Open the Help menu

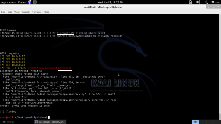(x=46, y=12)
